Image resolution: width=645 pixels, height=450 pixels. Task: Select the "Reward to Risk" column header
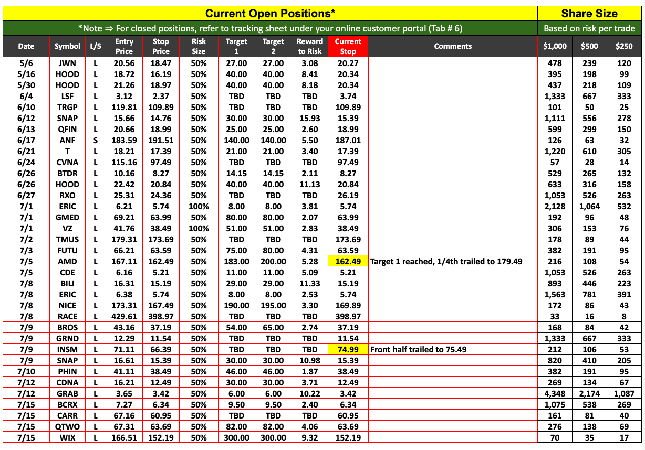click(310, 46)
